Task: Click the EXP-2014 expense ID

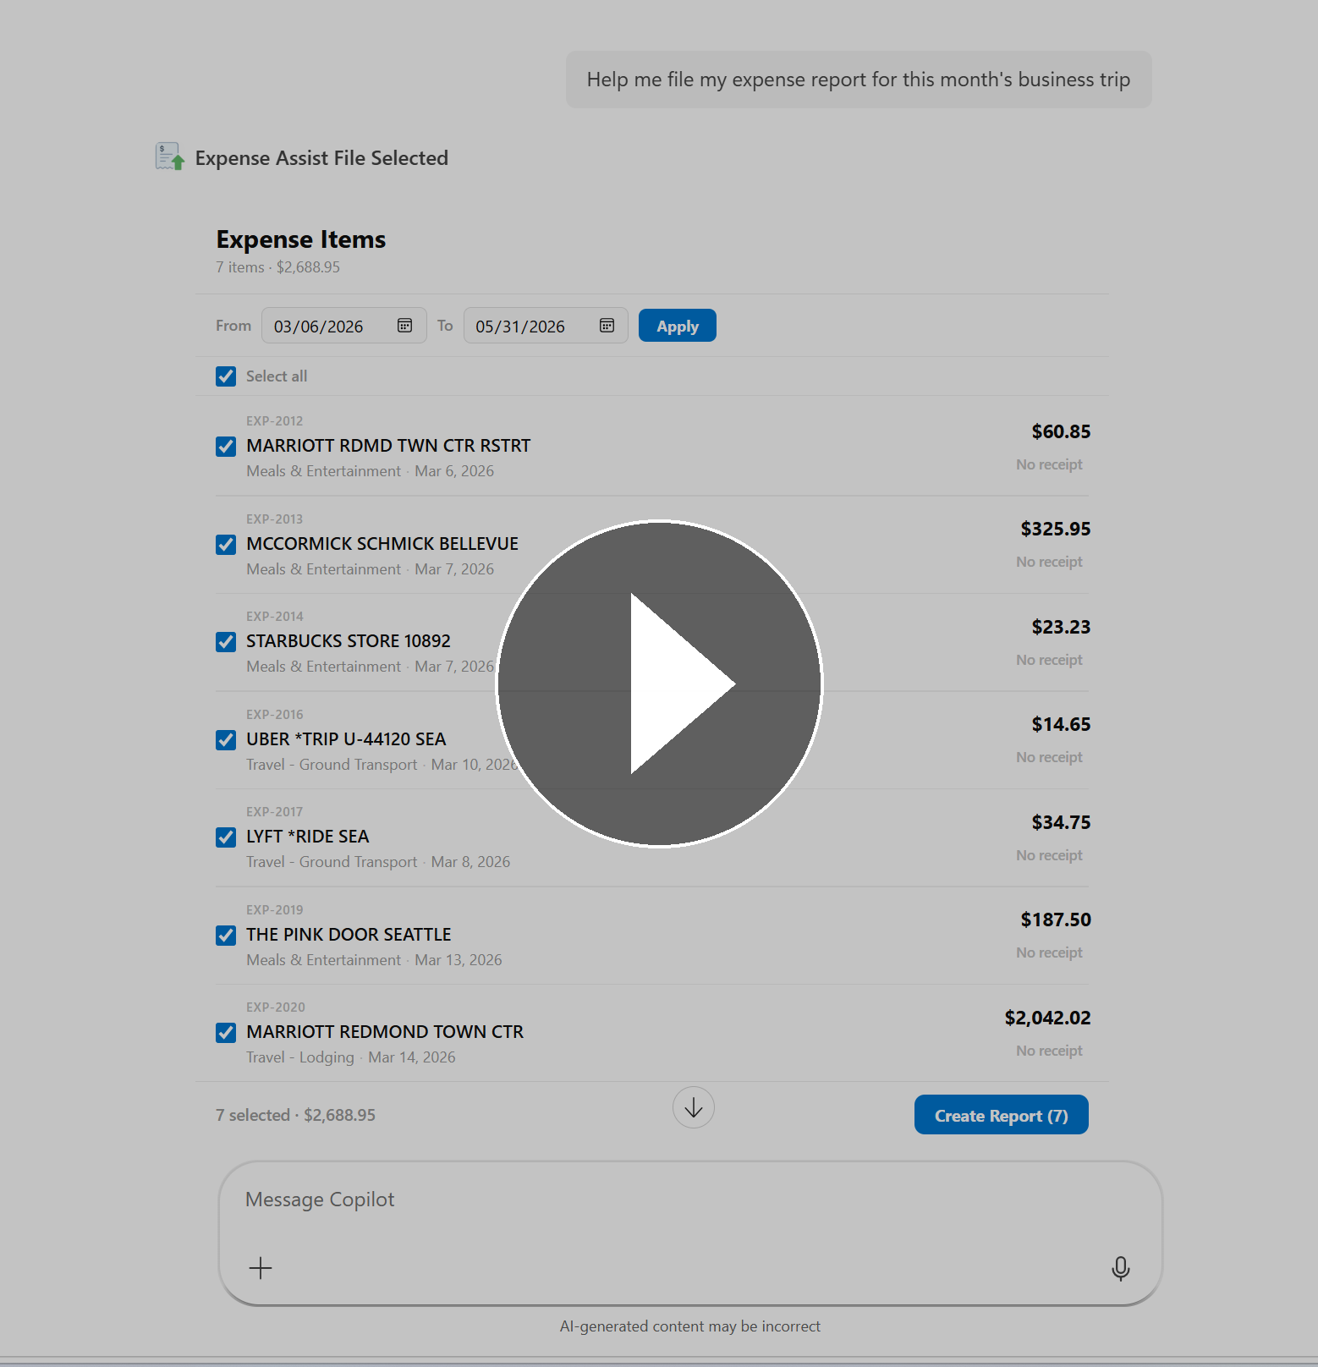Action: (274, 616)
